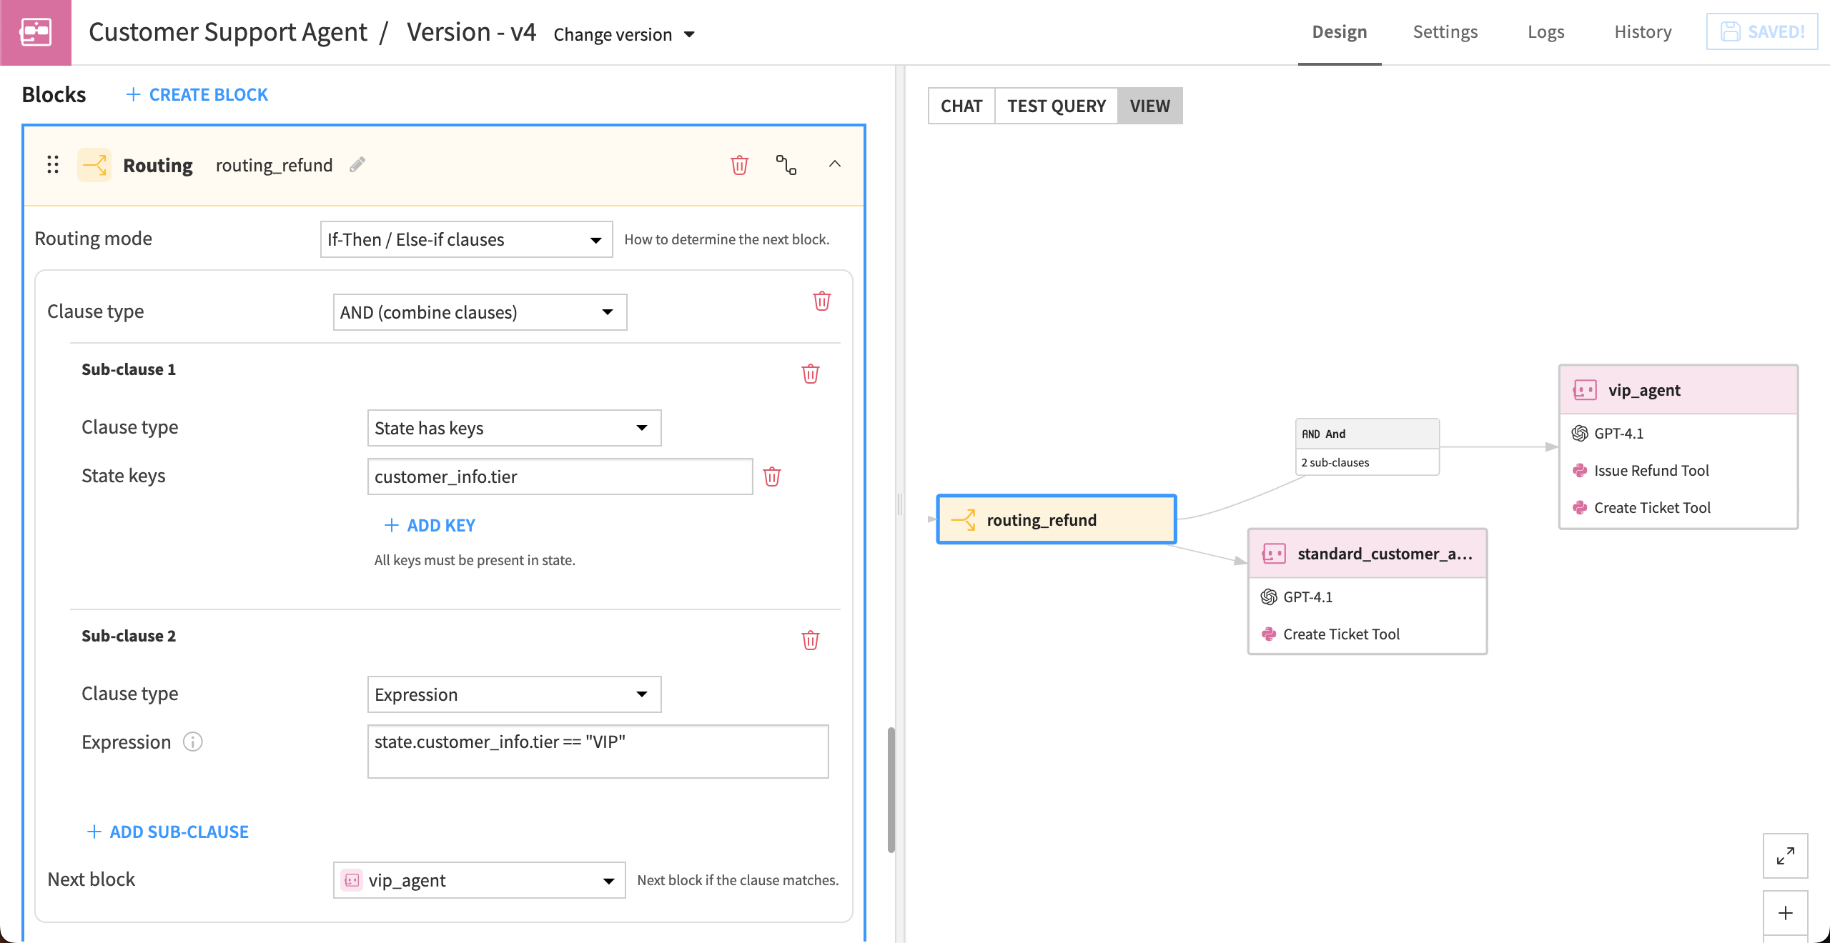Open the Expression info tooltip icon
1830x943 pixels.
[192, 742]
